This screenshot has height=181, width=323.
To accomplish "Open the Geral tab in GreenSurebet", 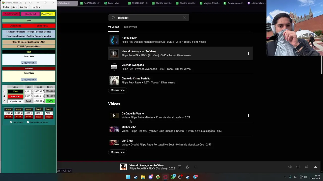I will click(x=15, y=7).
